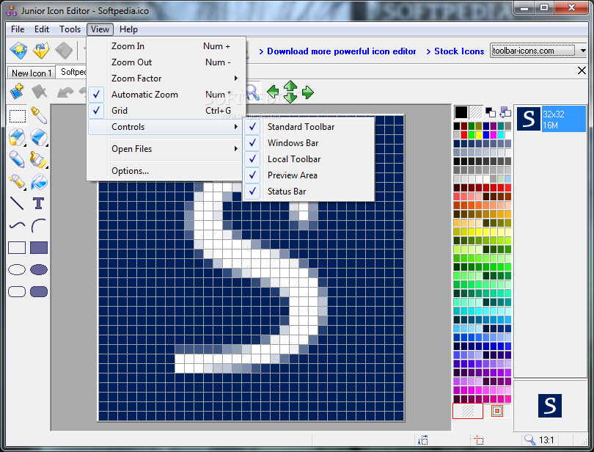Open the Edit menu
Screen dimensions: 594x452
coord(42,29)
